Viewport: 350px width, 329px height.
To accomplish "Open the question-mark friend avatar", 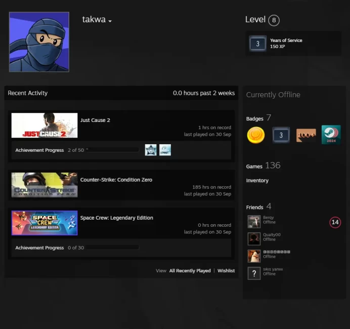I will tap(254, 273).
